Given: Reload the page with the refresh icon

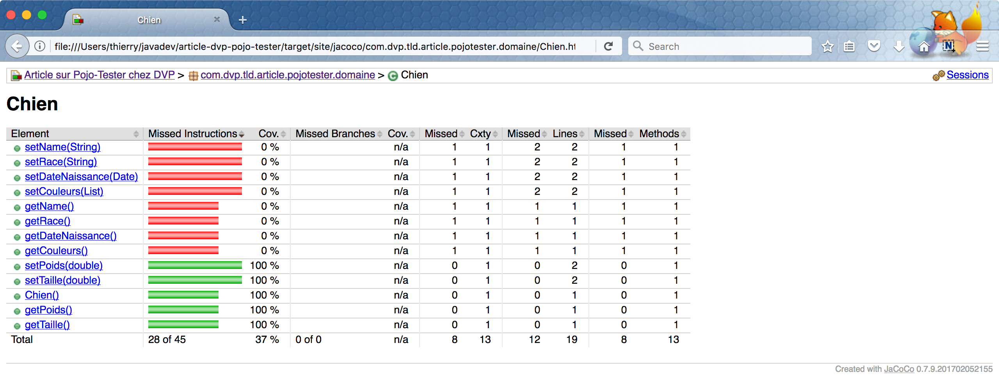Looking at the screenshot, I should 608,46.
